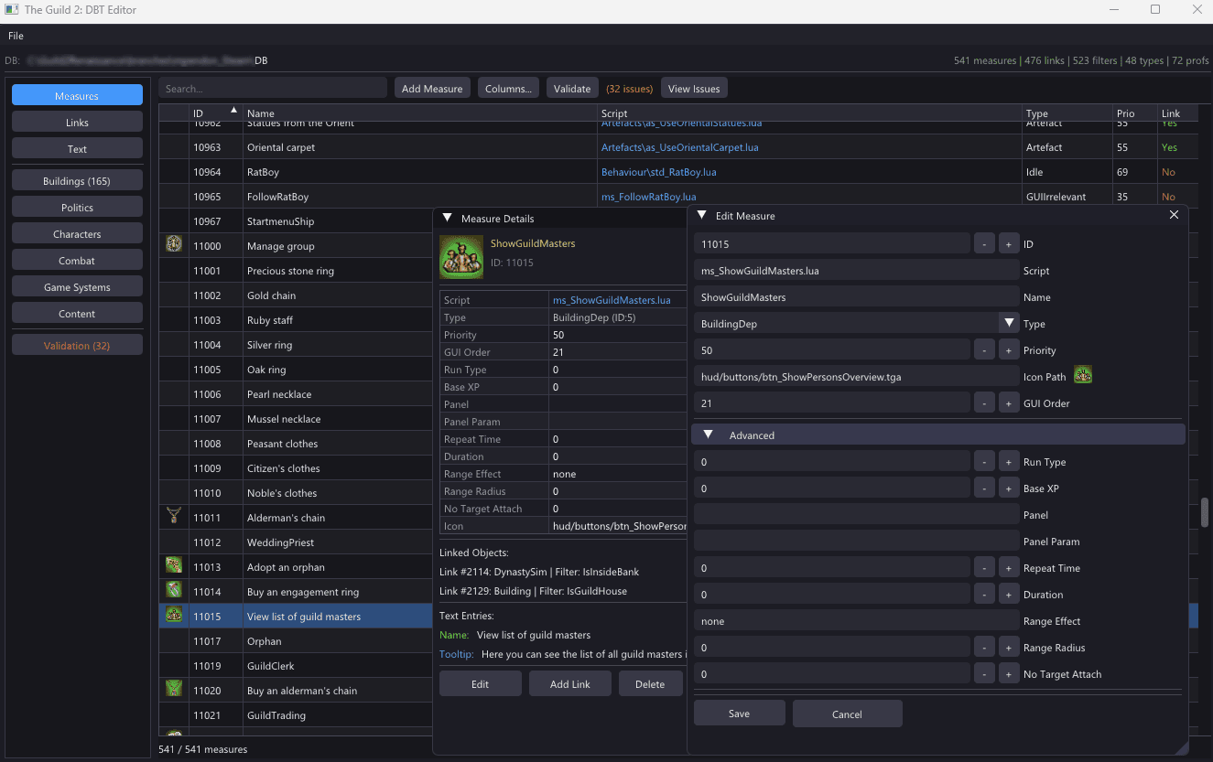Cancel the measure edit
The image size is (1213, 762).
tap(848, 714)
